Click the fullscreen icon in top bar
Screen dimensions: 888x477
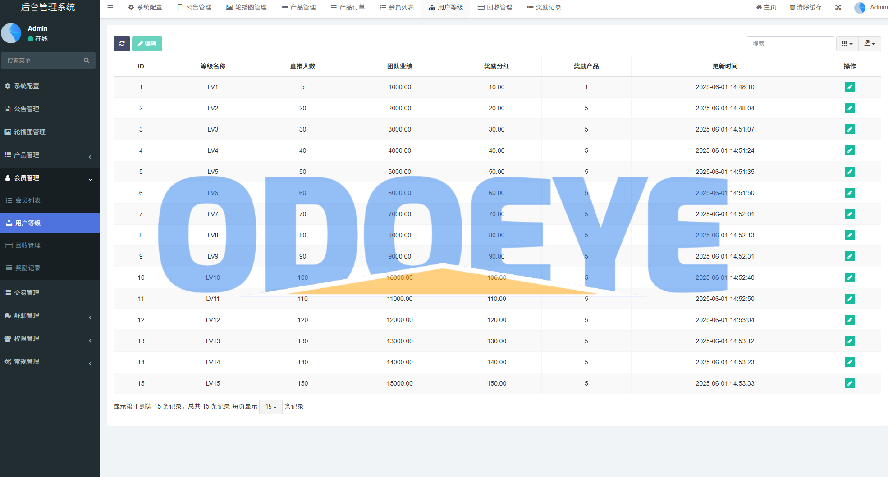coord(838,7)
